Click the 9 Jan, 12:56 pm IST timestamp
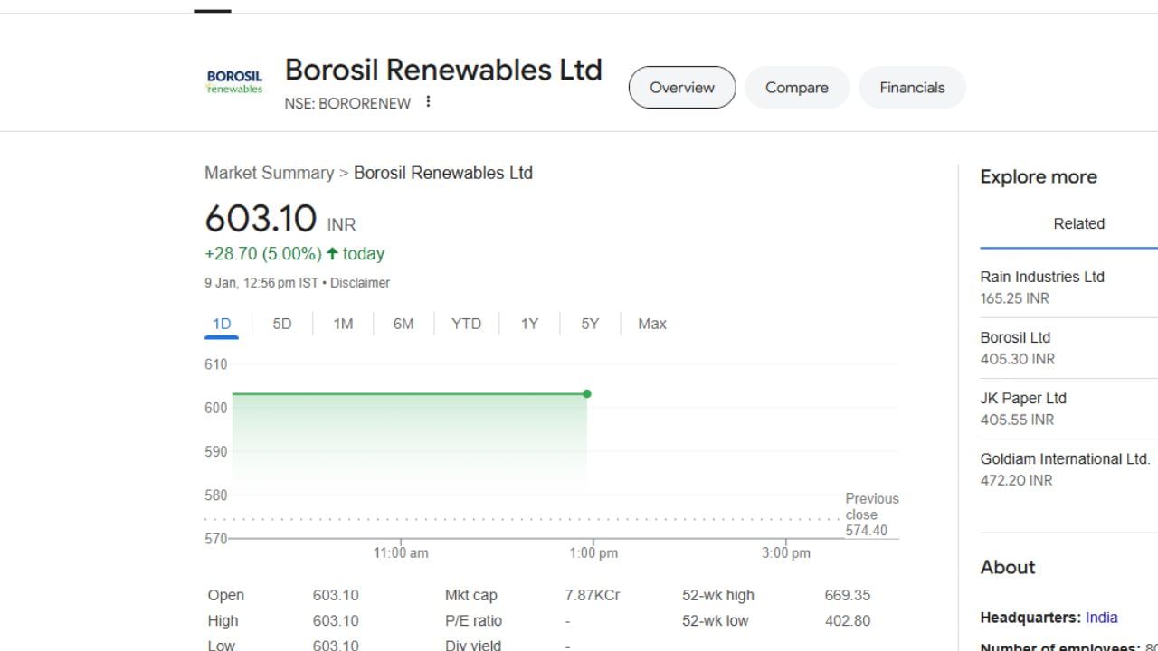 click(261, 283)
